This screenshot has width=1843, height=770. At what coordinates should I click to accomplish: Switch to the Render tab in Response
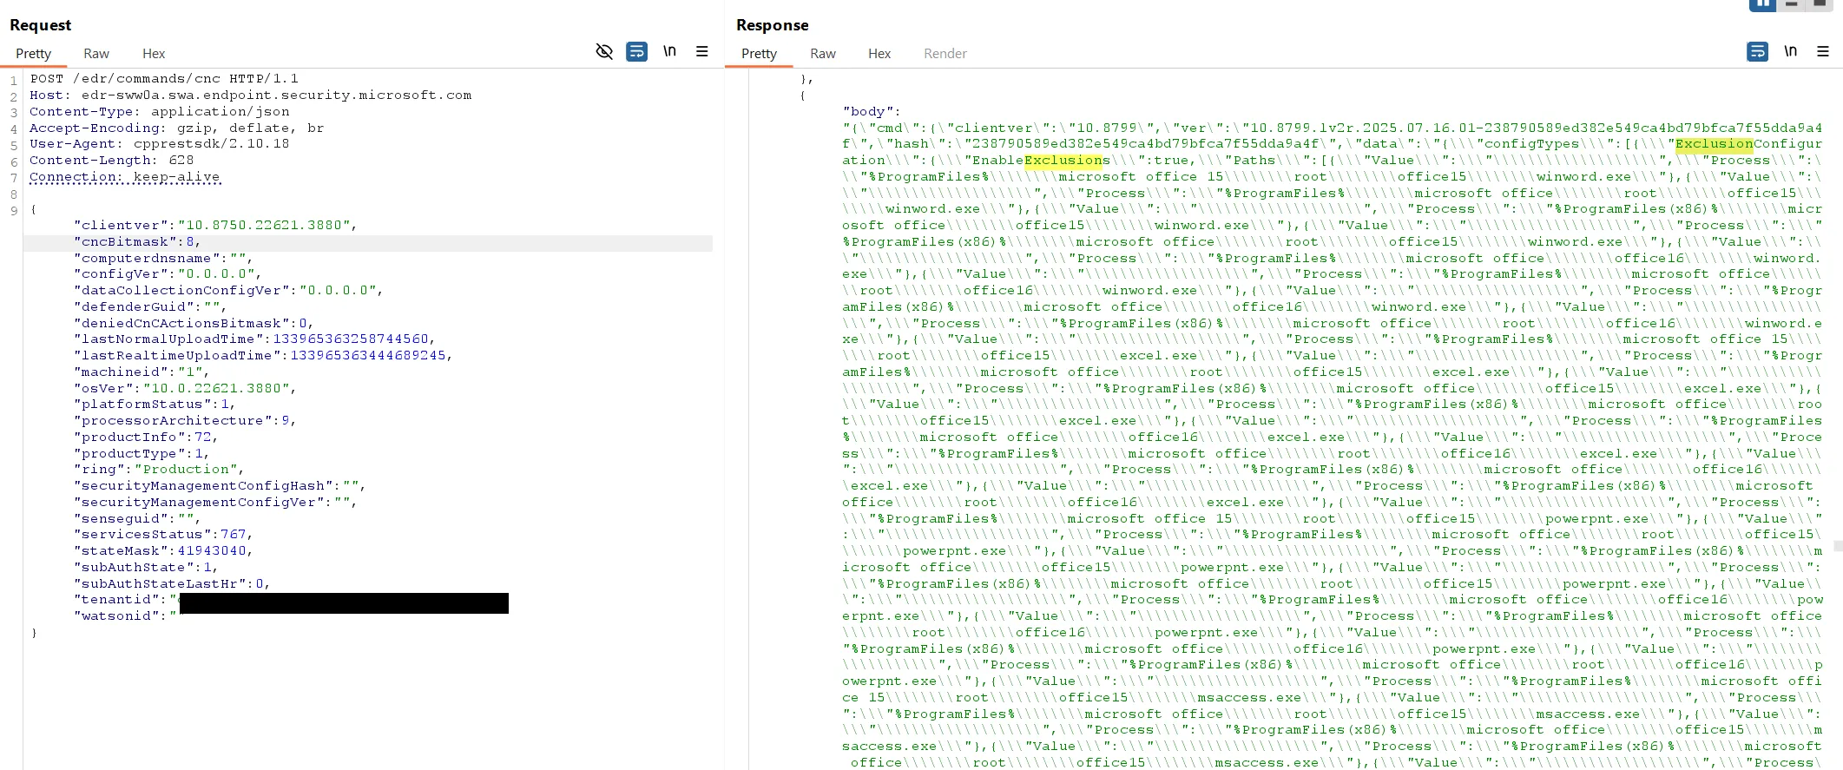pos(945,54)
